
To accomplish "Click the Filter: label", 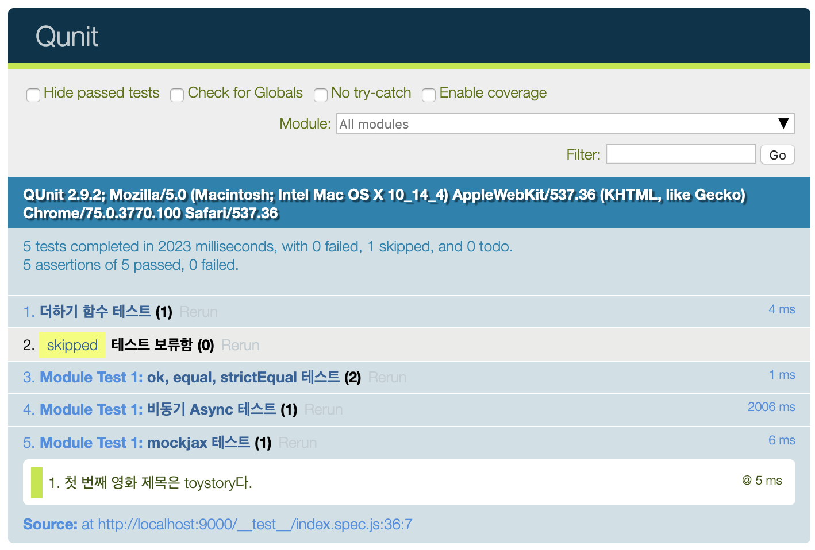I will click(583, 154).
